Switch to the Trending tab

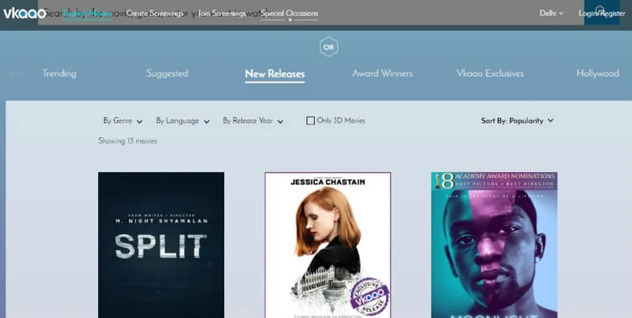pyautogui.click(x=59, y=73)
